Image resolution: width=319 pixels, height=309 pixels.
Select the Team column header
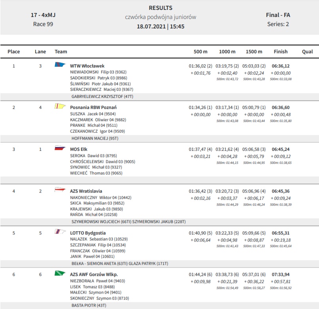[x=61, y=52]
